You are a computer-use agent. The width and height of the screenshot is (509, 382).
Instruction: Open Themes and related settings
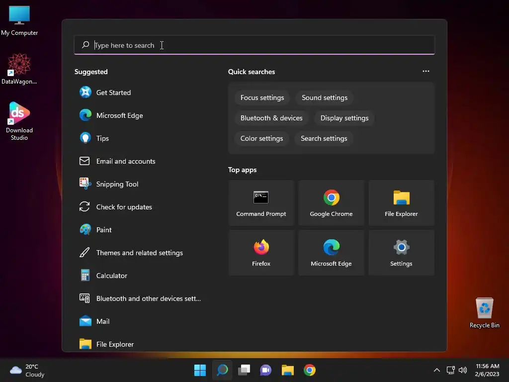click(x=141, y=253)
